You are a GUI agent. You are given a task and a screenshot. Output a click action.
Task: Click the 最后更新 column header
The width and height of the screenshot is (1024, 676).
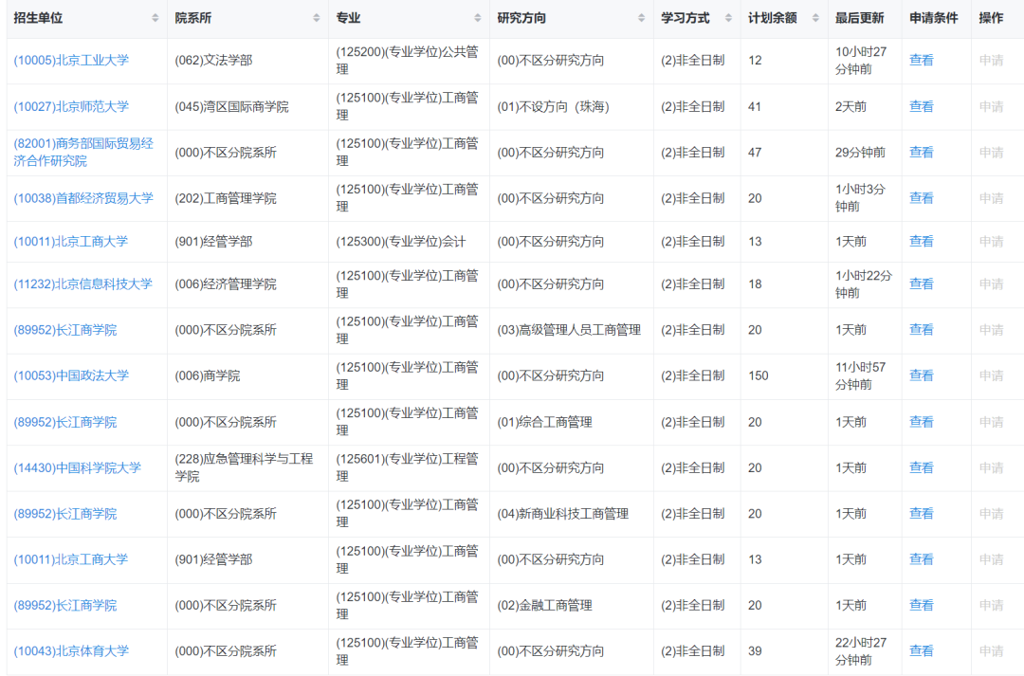859,18
